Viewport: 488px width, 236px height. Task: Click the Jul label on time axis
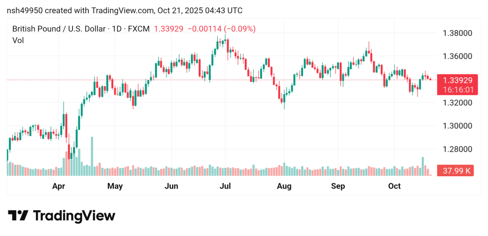[x=225, y=186]
